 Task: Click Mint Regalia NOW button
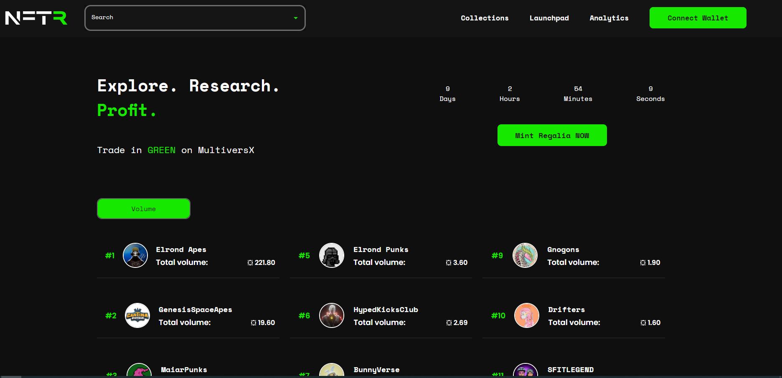coord(552,135)
